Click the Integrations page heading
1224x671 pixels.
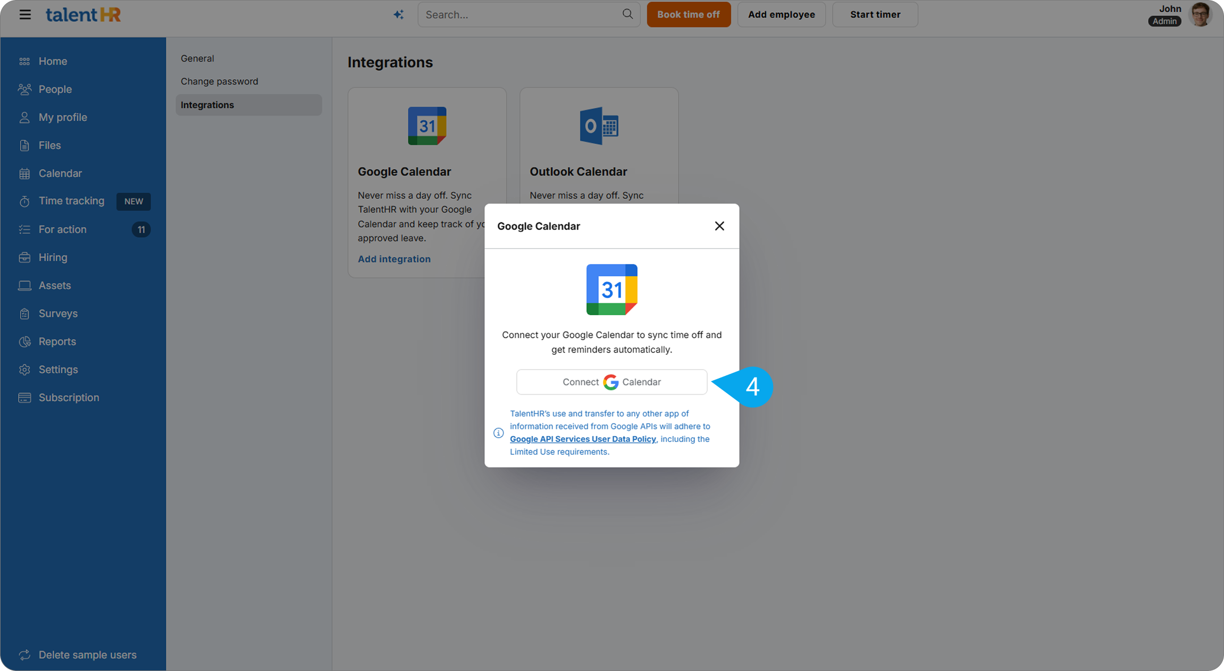tap(390, 62)
